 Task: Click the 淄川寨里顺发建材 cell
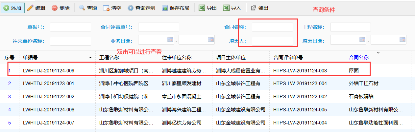(184, 84)
